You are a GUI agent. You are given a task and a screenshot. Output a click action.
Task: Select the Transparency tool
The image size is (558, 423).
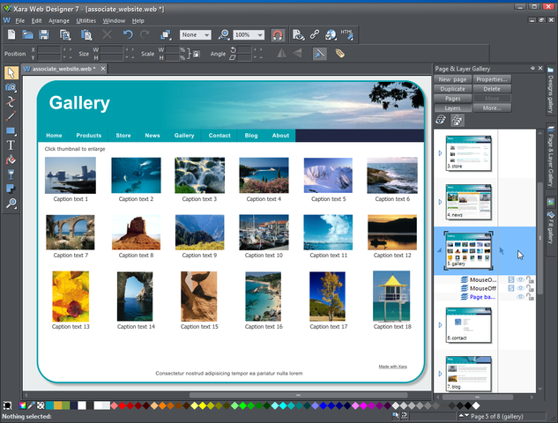tap(11, 174)
